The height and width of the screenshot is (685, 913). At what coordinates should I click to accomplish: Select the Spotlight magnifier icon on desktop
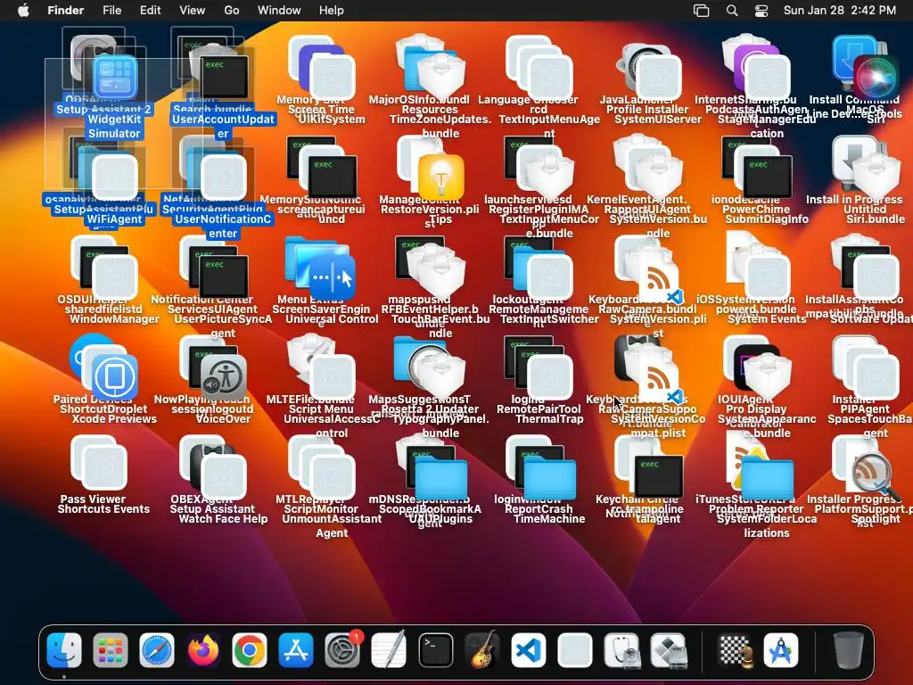(876, 477)
